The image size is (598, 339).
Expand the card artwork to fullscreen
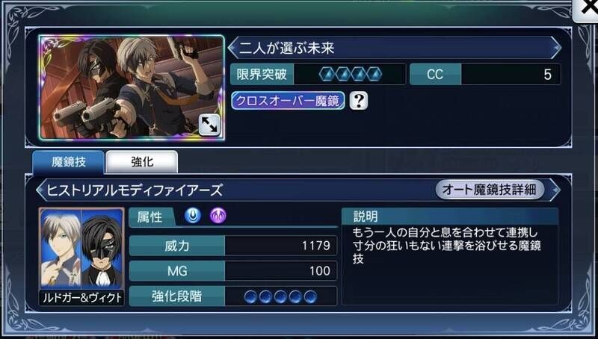point(209,124)
